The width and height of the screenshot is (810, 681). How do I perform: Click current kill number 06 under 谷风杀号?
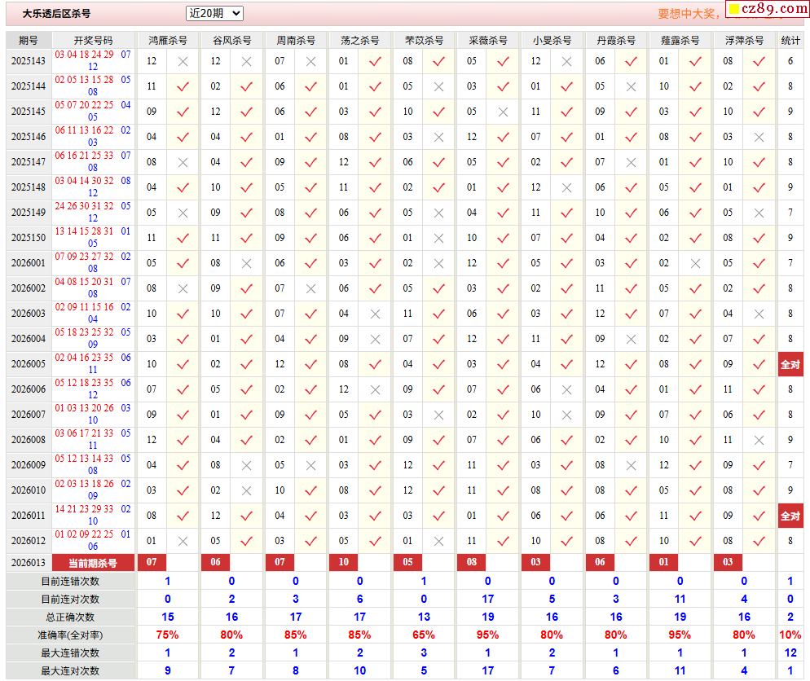coord(215,562)
